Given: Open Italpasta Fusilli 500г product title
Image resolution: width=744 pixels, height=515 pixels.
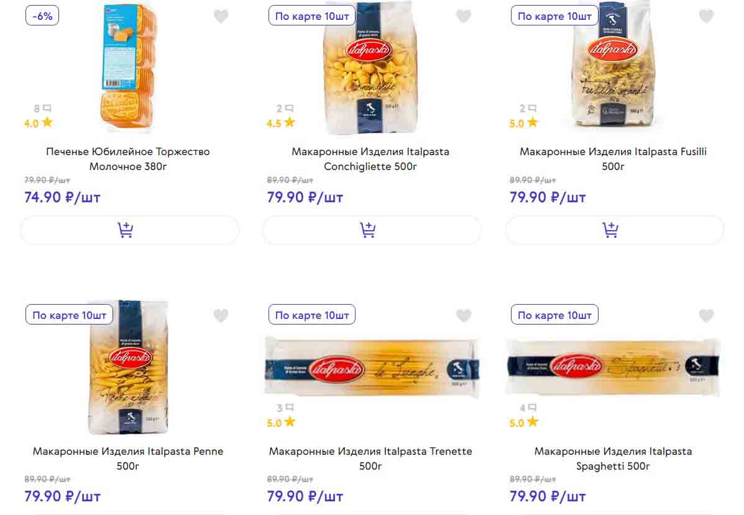Looking at the screenshot, I should tap(613, 159).
